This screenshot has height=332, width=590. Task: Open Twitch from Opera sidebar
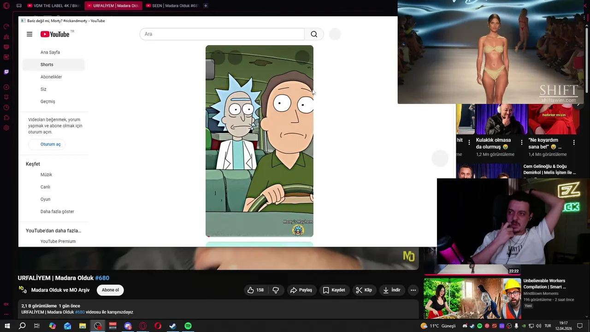[6, 72]
